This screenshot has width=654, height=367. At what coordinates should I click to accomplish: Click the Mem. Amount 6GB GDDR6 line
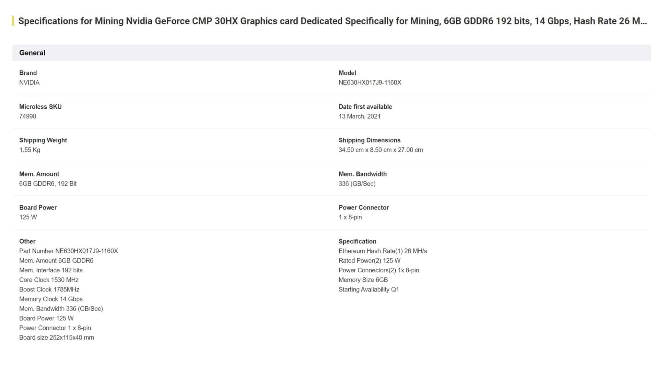[56, 260]
